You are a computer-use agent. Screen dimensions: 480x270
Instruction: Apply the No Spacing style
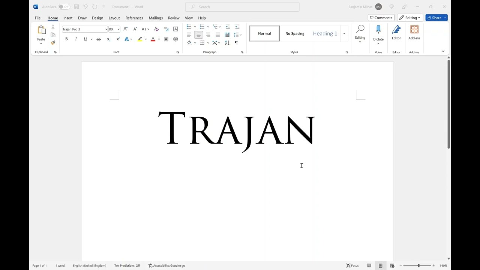point(295,33)
